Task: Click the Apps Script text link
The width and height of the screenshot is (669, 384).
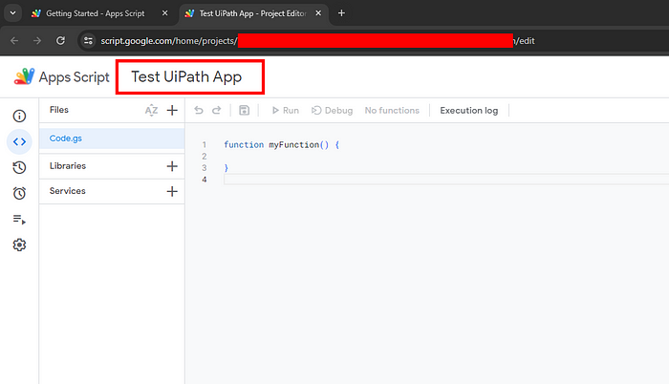Action: click(x=75, y=76)
